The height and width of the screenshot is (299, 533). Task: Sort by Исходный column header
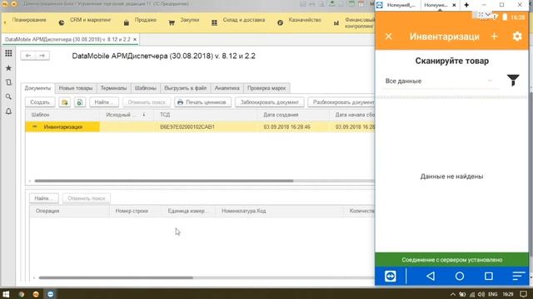[126, 115]
